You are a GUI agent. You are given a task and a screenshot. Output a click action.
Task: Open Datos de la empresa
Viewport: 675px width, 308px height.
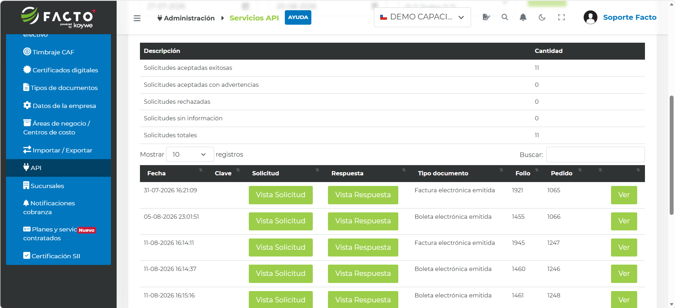click(x=58, y=106)
